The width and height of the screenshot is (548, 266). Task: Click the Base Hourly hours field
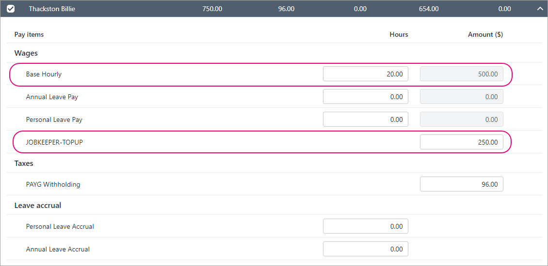click(365, 74)
